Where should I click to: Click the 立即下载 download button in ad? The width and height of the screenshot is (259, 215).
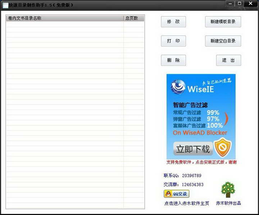point(193,149)
